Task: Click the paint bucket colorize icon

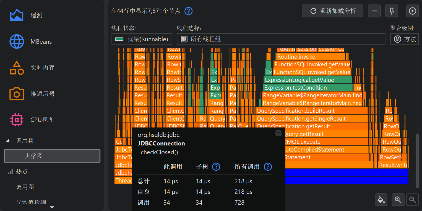Action: tap(381, 200)
